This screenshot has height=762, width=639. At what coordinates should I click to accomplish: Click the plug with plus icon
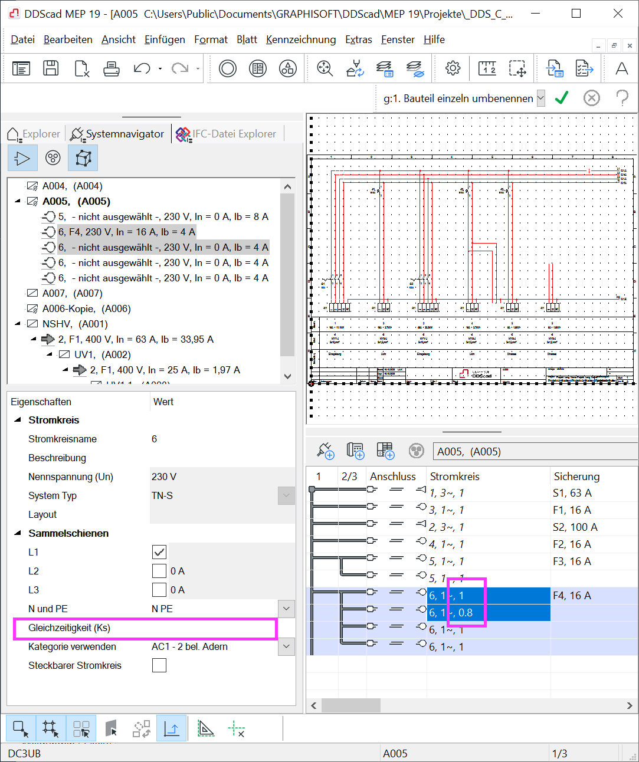coord(326,451)
